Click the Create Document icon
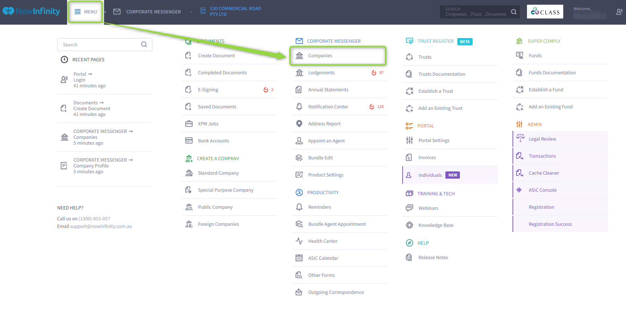 coord(188,55)
